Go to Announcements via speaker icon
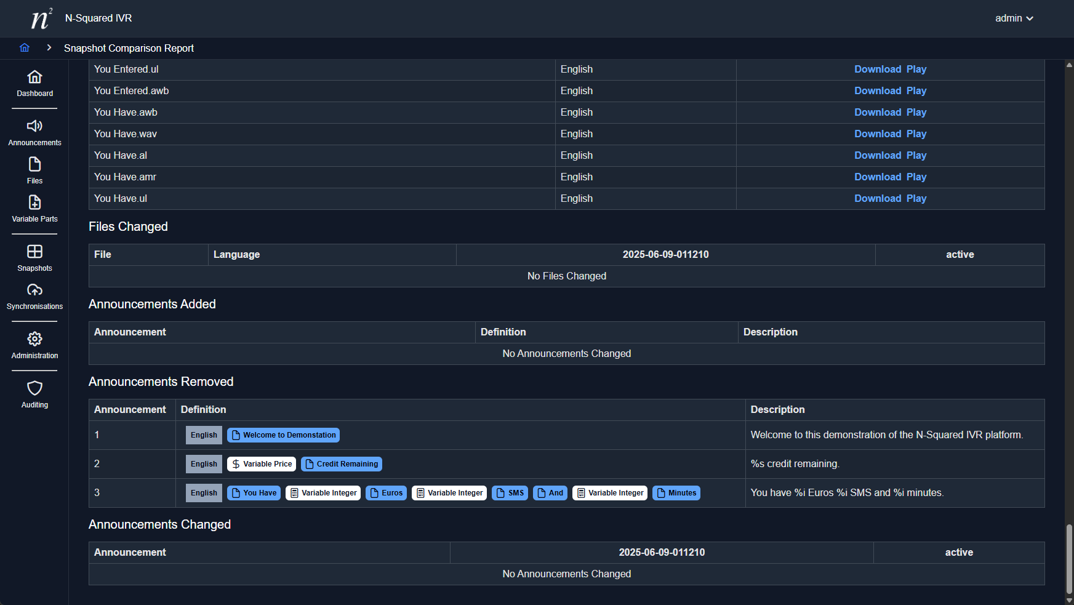Image resolution: width=1074 pixels, height=605 pixels. point(34,133)
